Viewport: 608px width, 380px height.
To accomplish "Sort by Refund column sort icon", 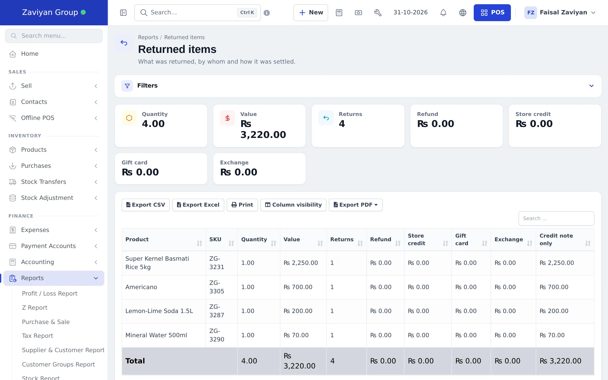I will tap(398, 243).
